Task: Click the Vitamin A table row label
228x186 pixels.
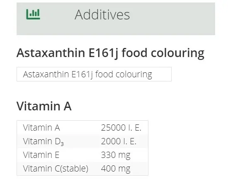Action: click(x=41, y=128)
